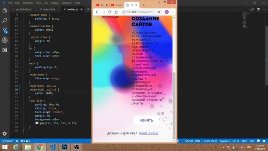Reload the page in Chrome
268x151 pixels.
pos(110,12)
